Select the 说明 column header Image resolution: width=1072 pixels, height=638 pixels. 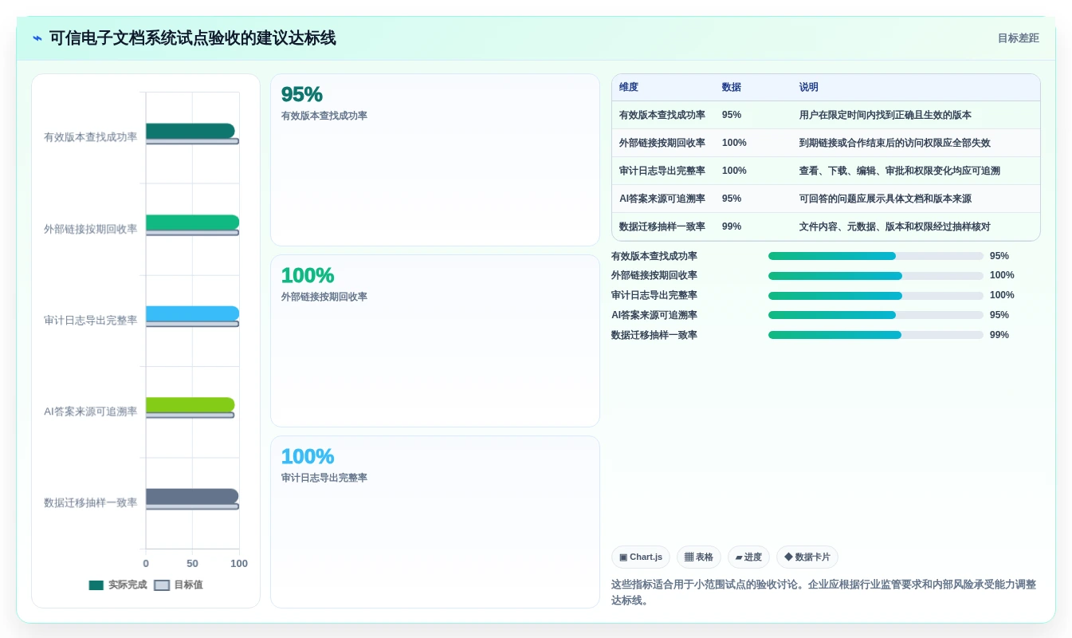(x=809, y=88)
